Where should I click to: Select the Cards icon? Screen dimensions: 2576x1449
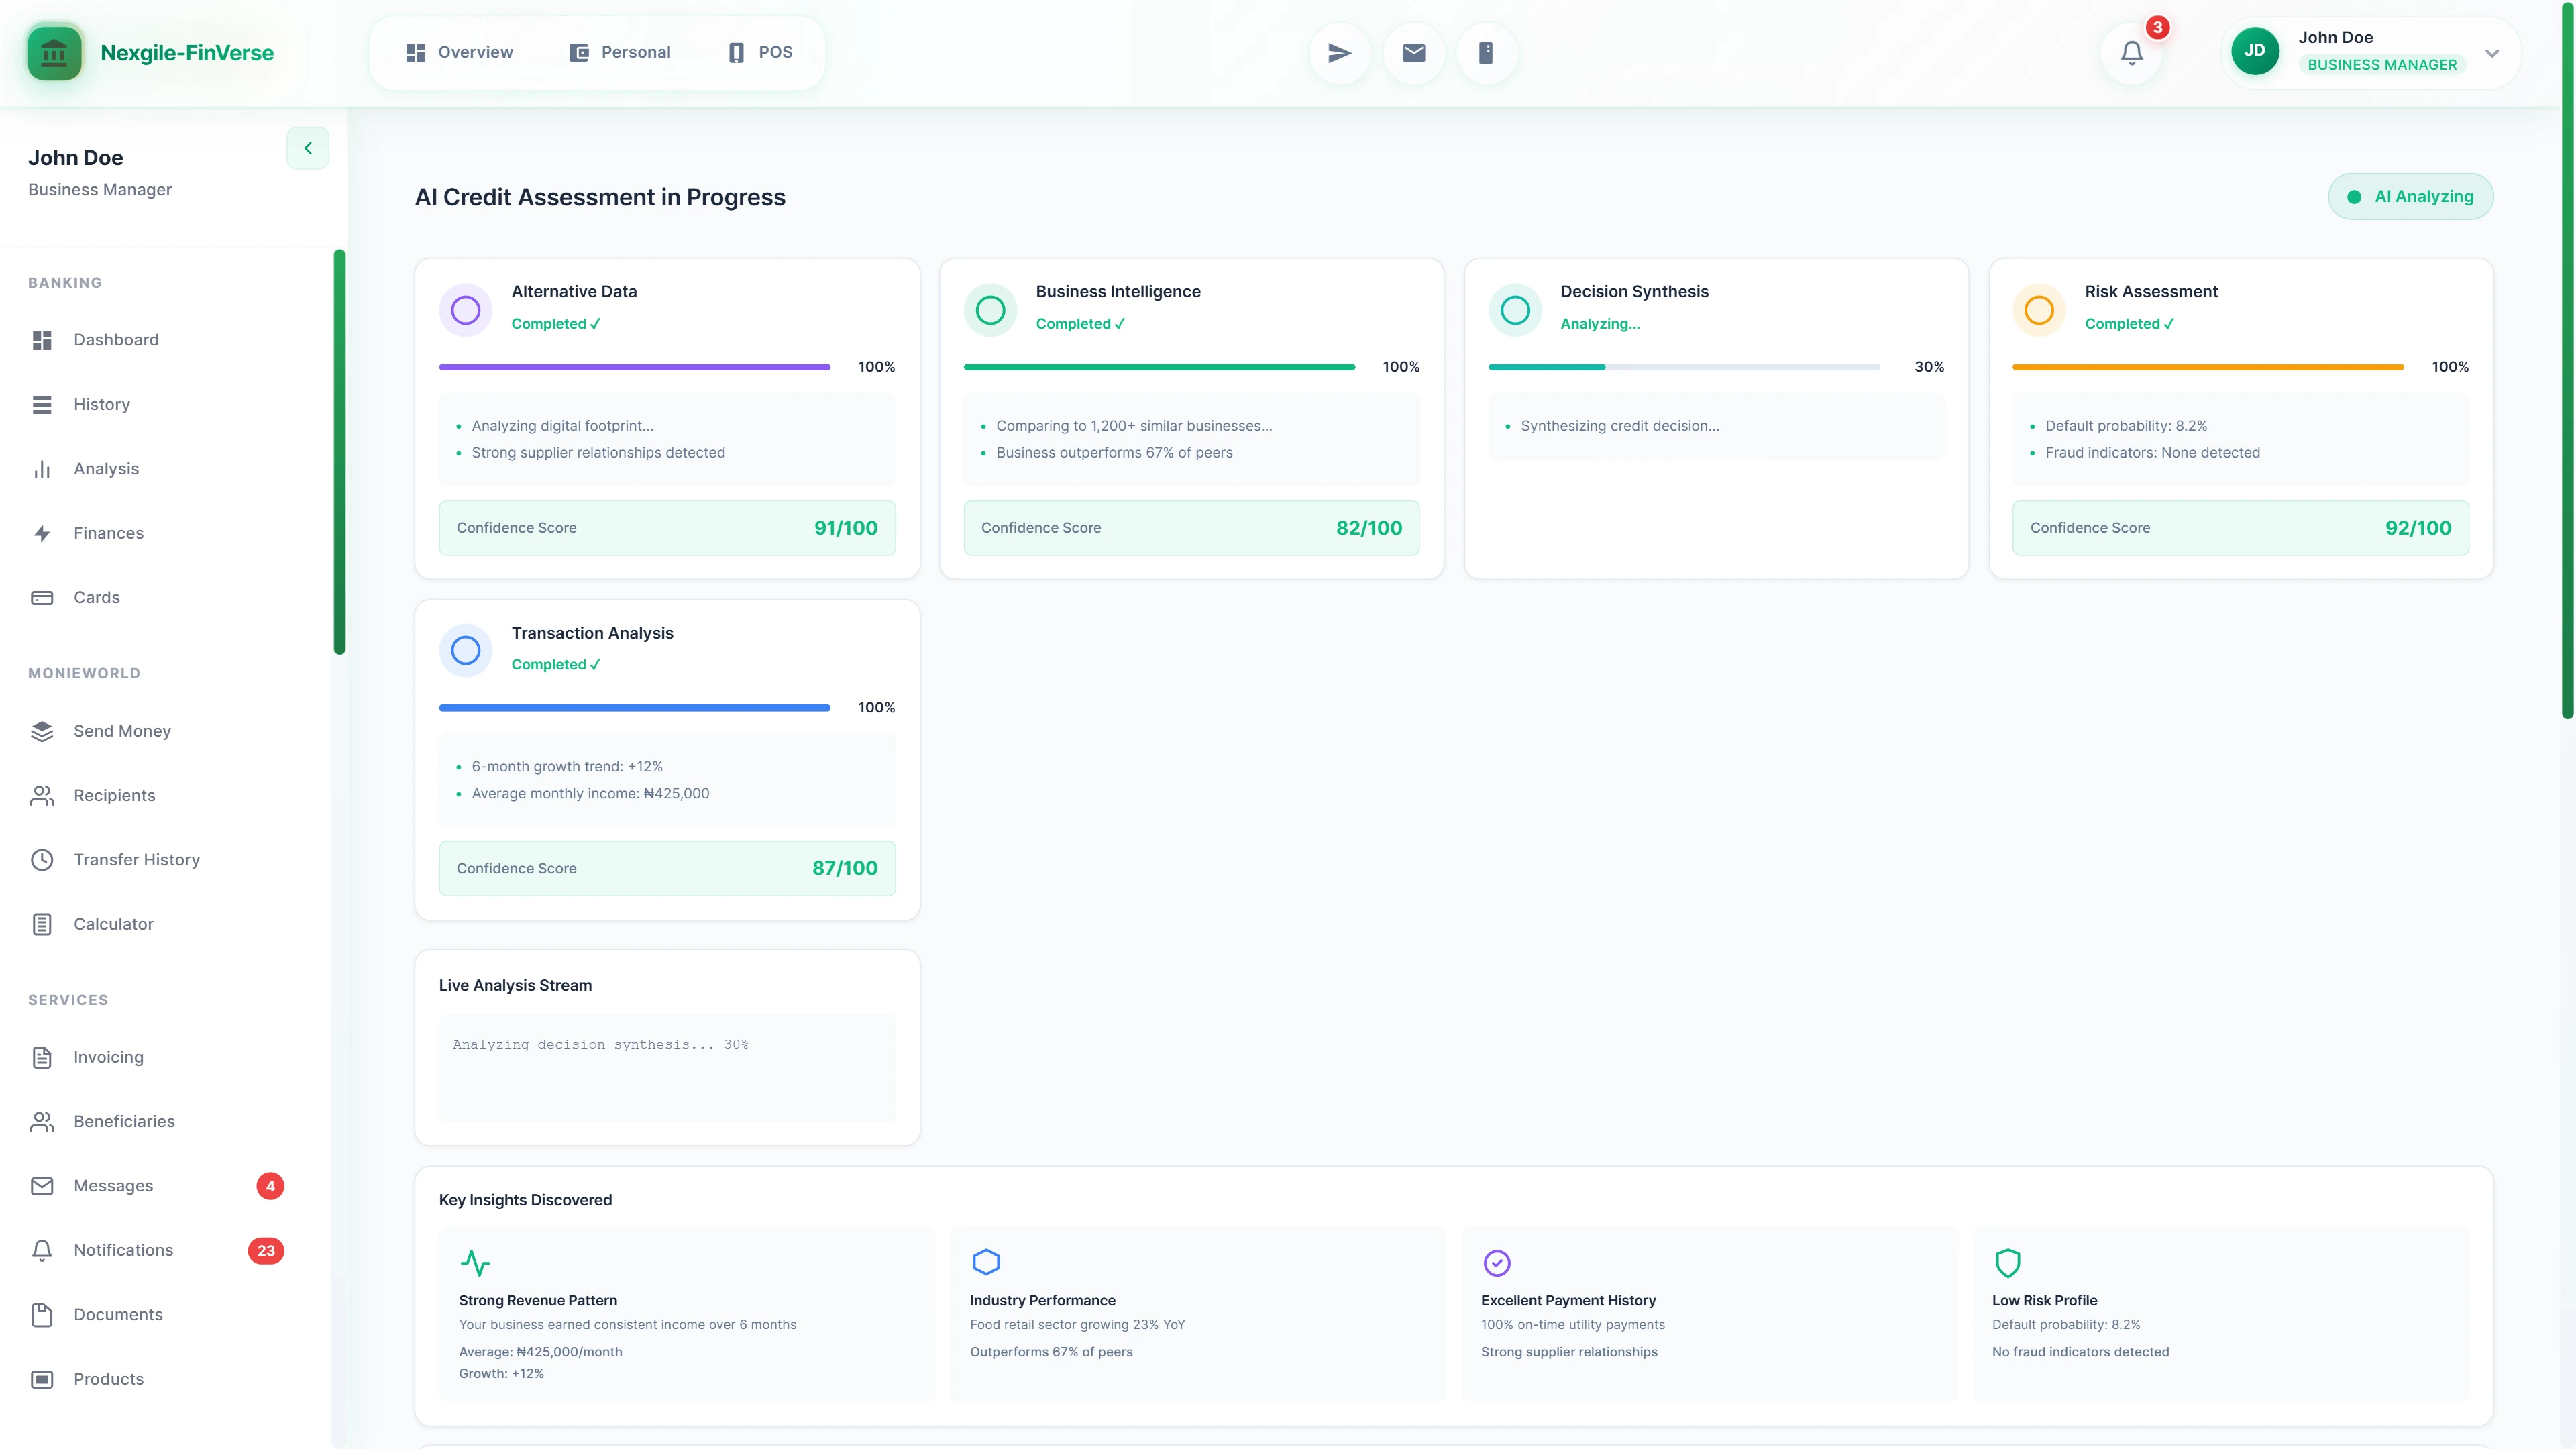click(42, 597)
